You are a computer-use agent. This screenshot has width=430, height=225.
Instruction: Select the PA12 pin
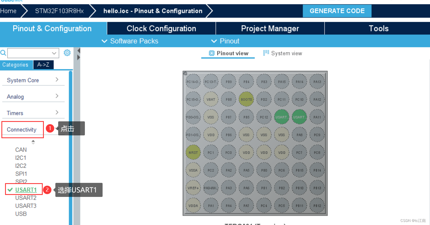pyautogui.click(x=317, y=99)
